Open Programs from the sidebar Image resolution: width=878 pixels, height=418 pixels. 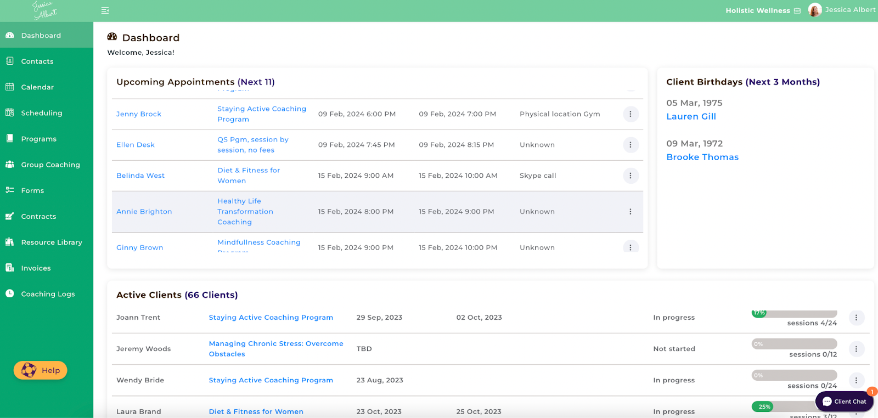coord(47,138)
